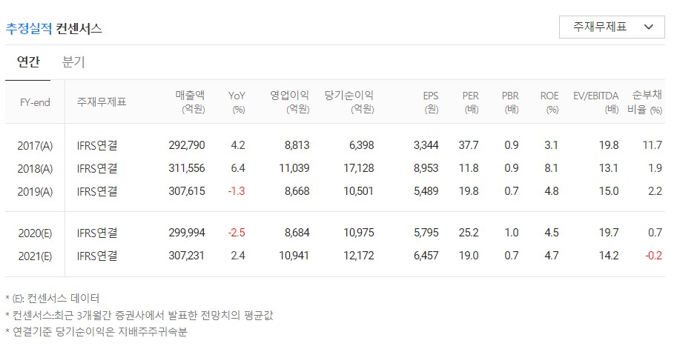Click the red net debt ratio -0.2

(653, 256)
